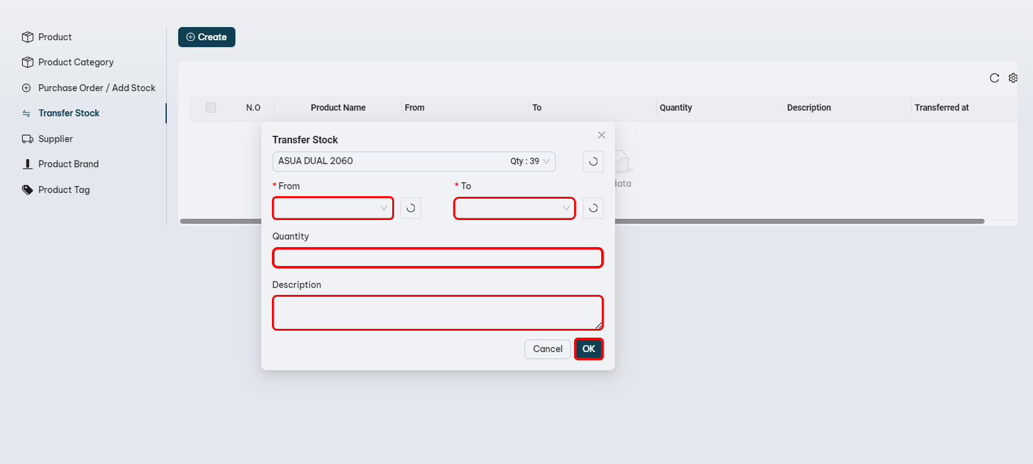Viewport: 1033px width, 464px height.
Task: Open the table settings gear icon
Action: (x=1013, y=78)
